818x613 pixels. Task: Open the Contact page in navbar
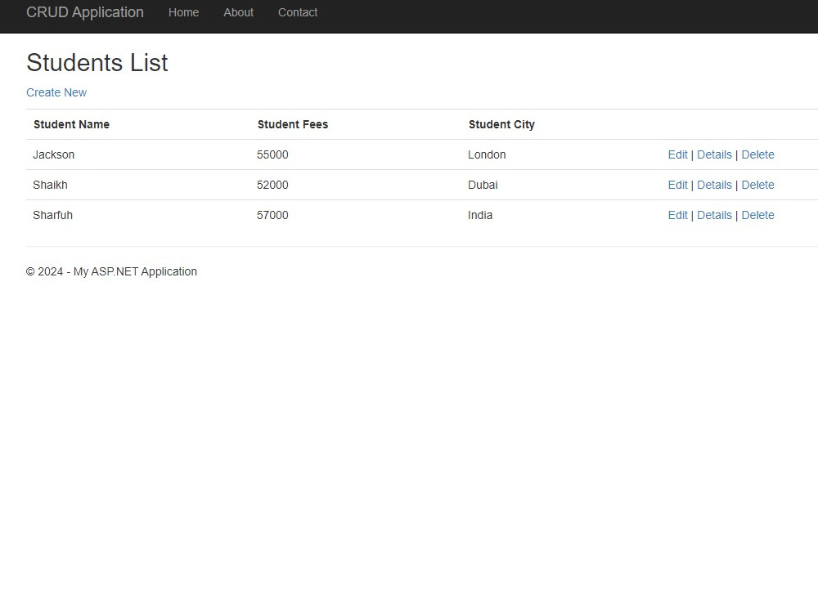[x=298, y=12]
